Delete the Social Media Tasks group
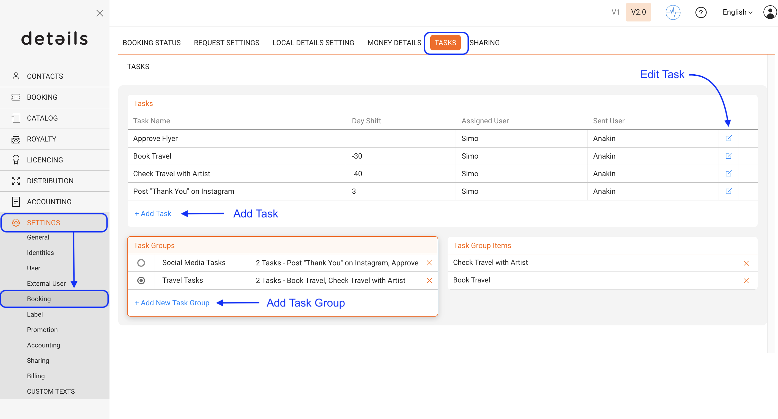The image size is (778, 419). (429, 263)
